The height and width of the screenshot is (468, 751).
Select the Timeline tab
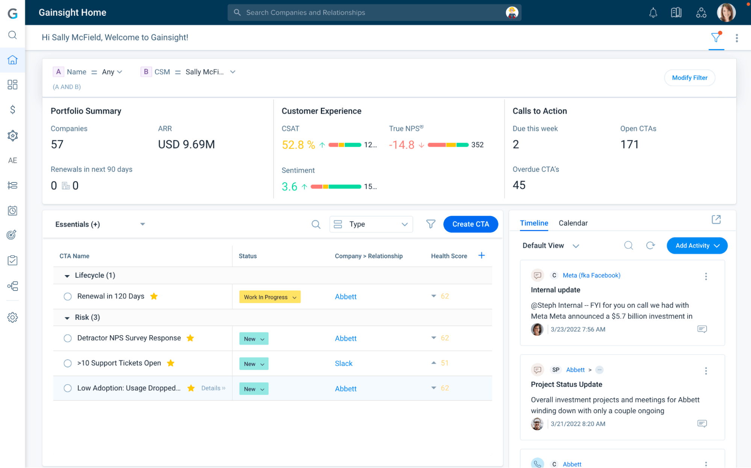point(533,223)
